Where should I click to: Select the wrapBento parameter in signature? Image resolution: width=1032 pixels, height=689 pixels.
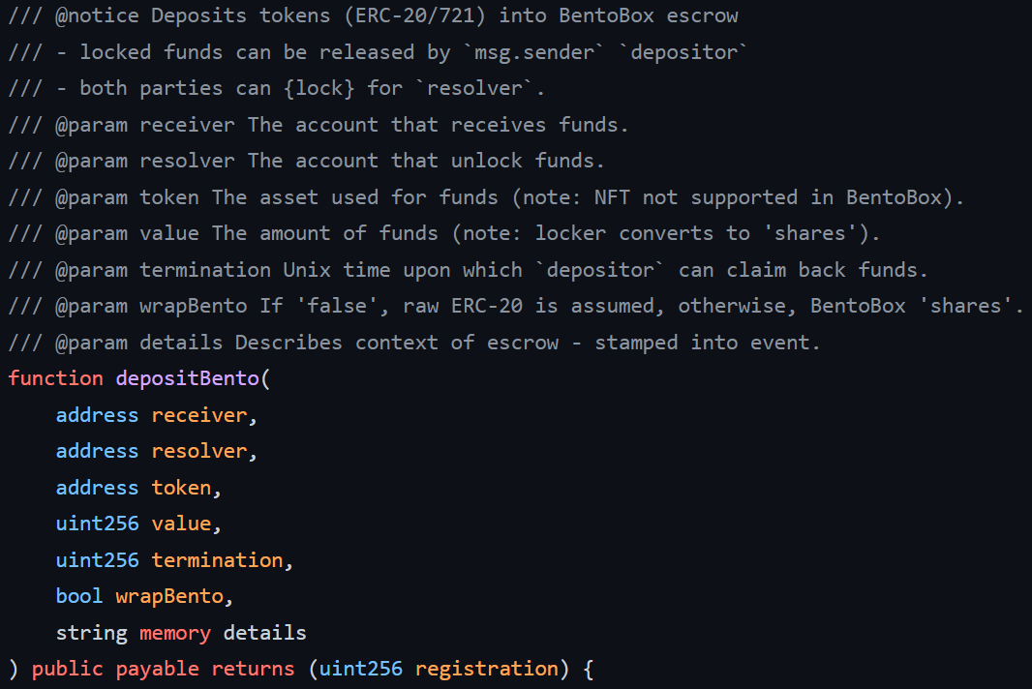point(169,597)
